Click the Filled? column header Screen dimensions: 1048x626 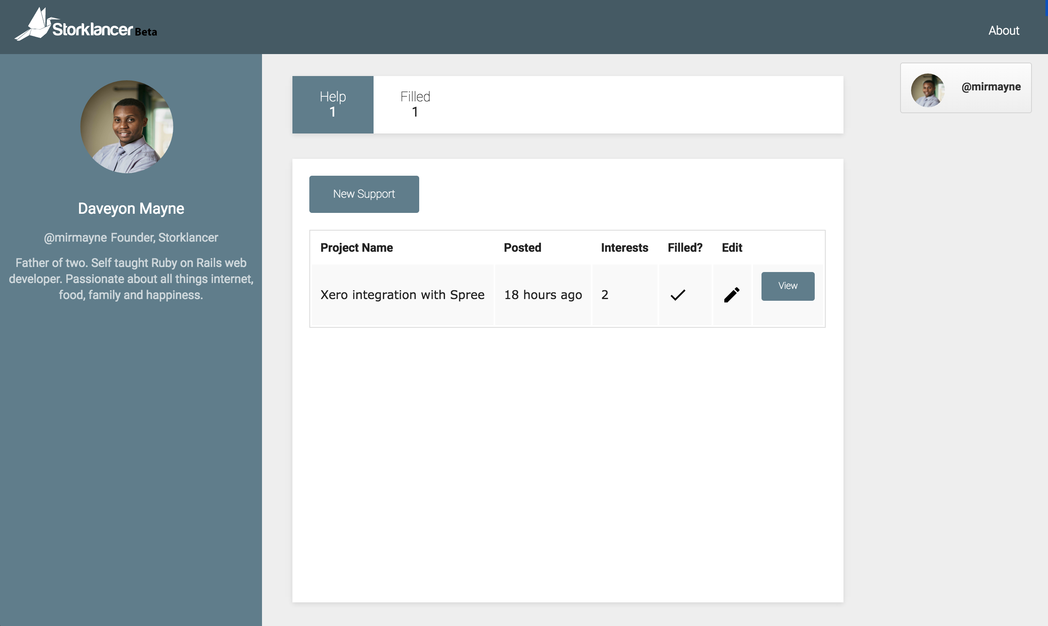pos(685,248)
